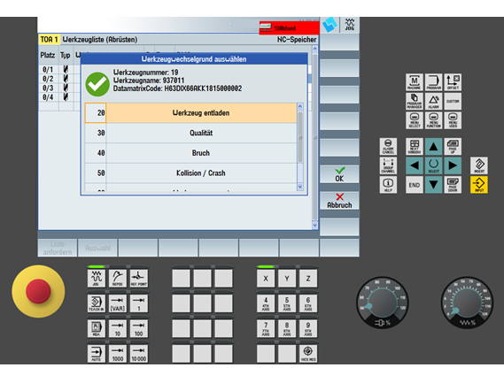The image size is (504, 383).
Task: Activate JOG mode on machine control panel
Action: click(97, 279)
